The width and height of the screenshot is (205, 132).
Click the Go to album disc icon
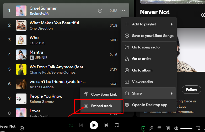click(127, 70)
